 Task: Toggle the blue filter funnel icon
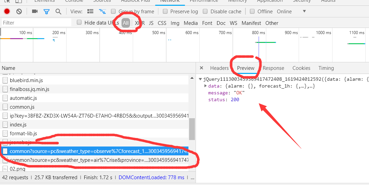tap(47, 12)
